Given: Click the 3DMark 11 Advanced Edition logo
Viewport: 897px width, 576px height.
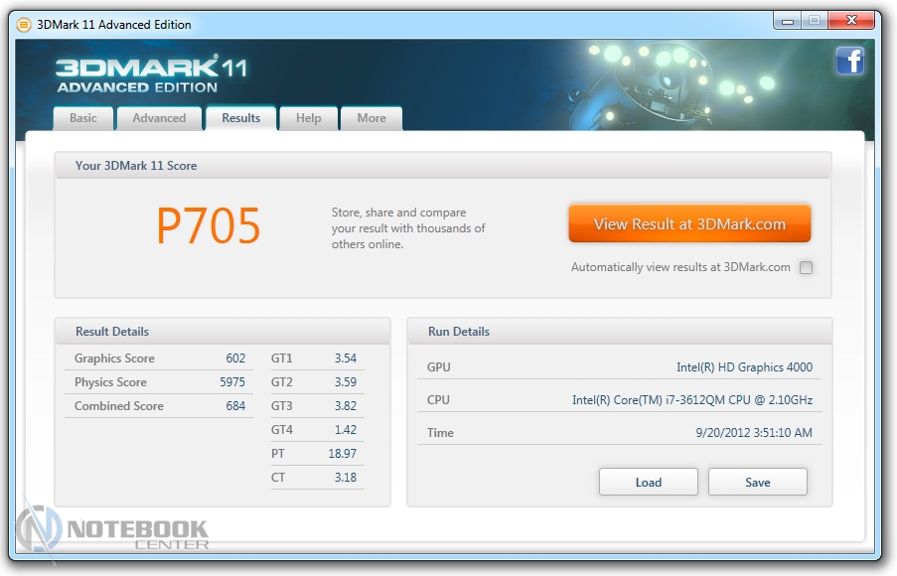Looking at the screenshot, I should click(150, 75).
